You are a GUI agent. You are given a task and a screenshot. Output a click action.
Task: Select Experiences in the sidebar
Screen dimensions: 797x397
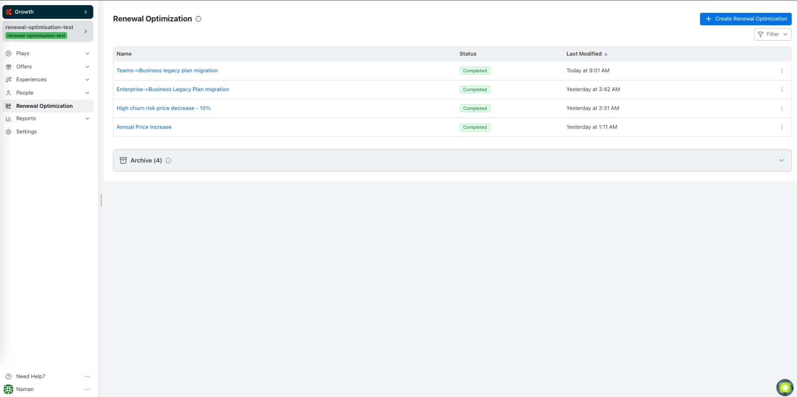(31, 80)
